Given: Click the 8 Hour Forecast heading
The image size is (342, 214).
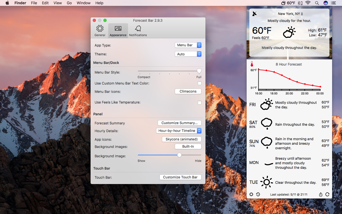Looking at the screenshot, I should [289, 64].
